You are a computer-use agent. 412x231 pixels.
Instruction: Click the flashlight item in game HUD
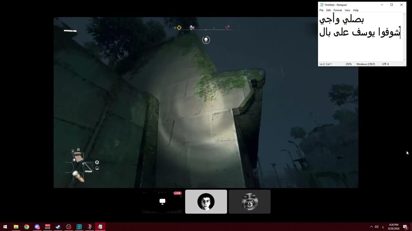(x=78, y=176)
